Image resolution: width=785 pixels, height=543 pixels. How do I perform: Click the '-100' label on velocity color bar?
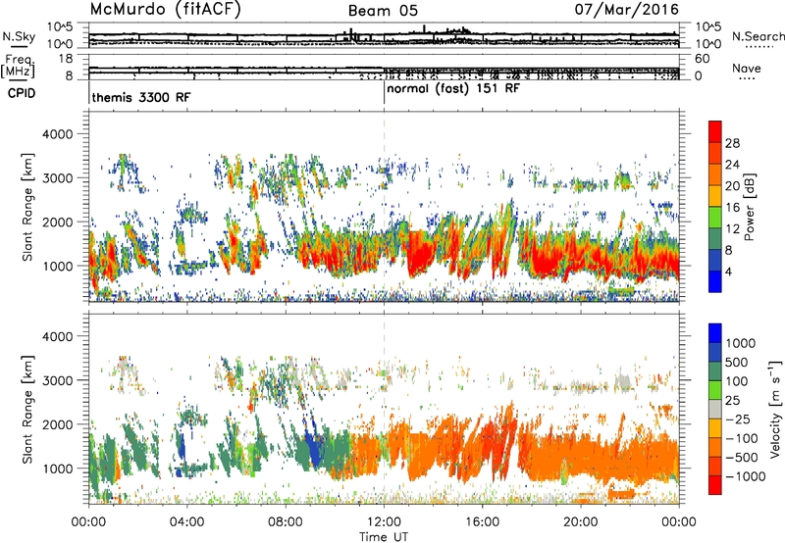tap(741, 438)
